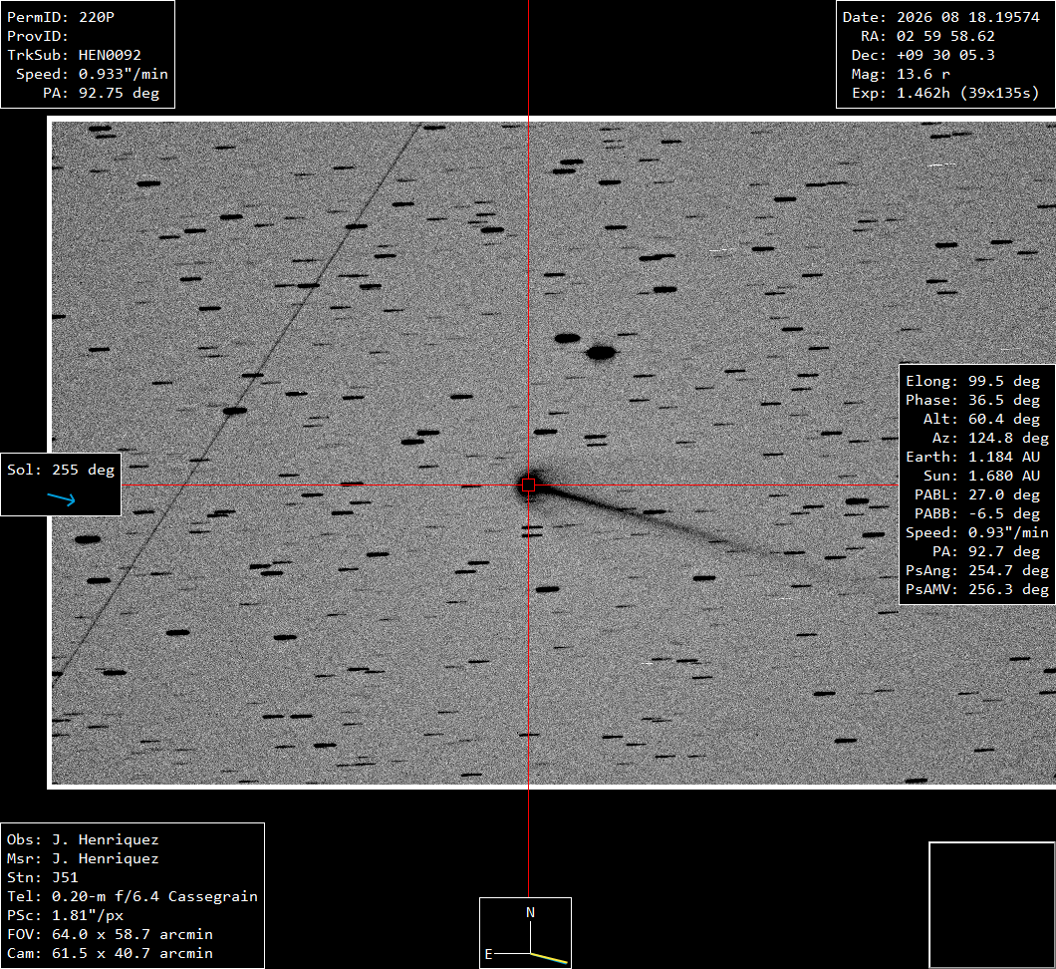This screenshot has height=969, width=1056.
Task: Click the Tel: 0.20-m f/6.4 Cassegrain line
Action: point(132,896)
